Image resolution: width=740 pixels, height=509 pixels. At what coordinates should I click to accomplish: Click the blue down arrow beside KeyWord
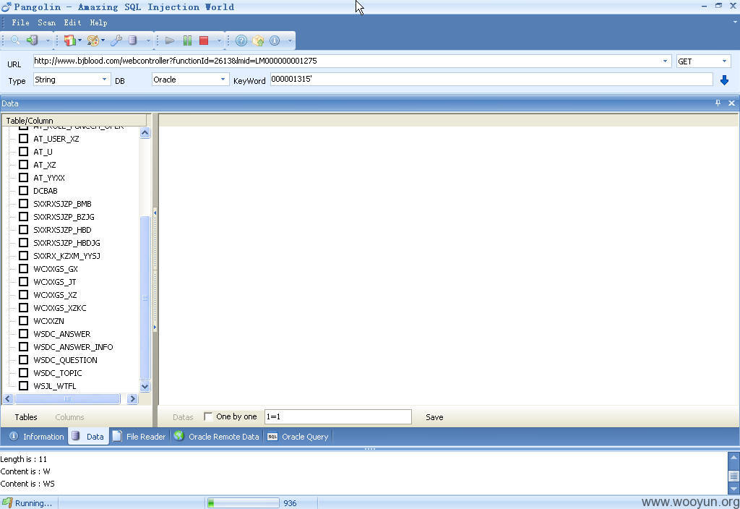tap(724, 80)
